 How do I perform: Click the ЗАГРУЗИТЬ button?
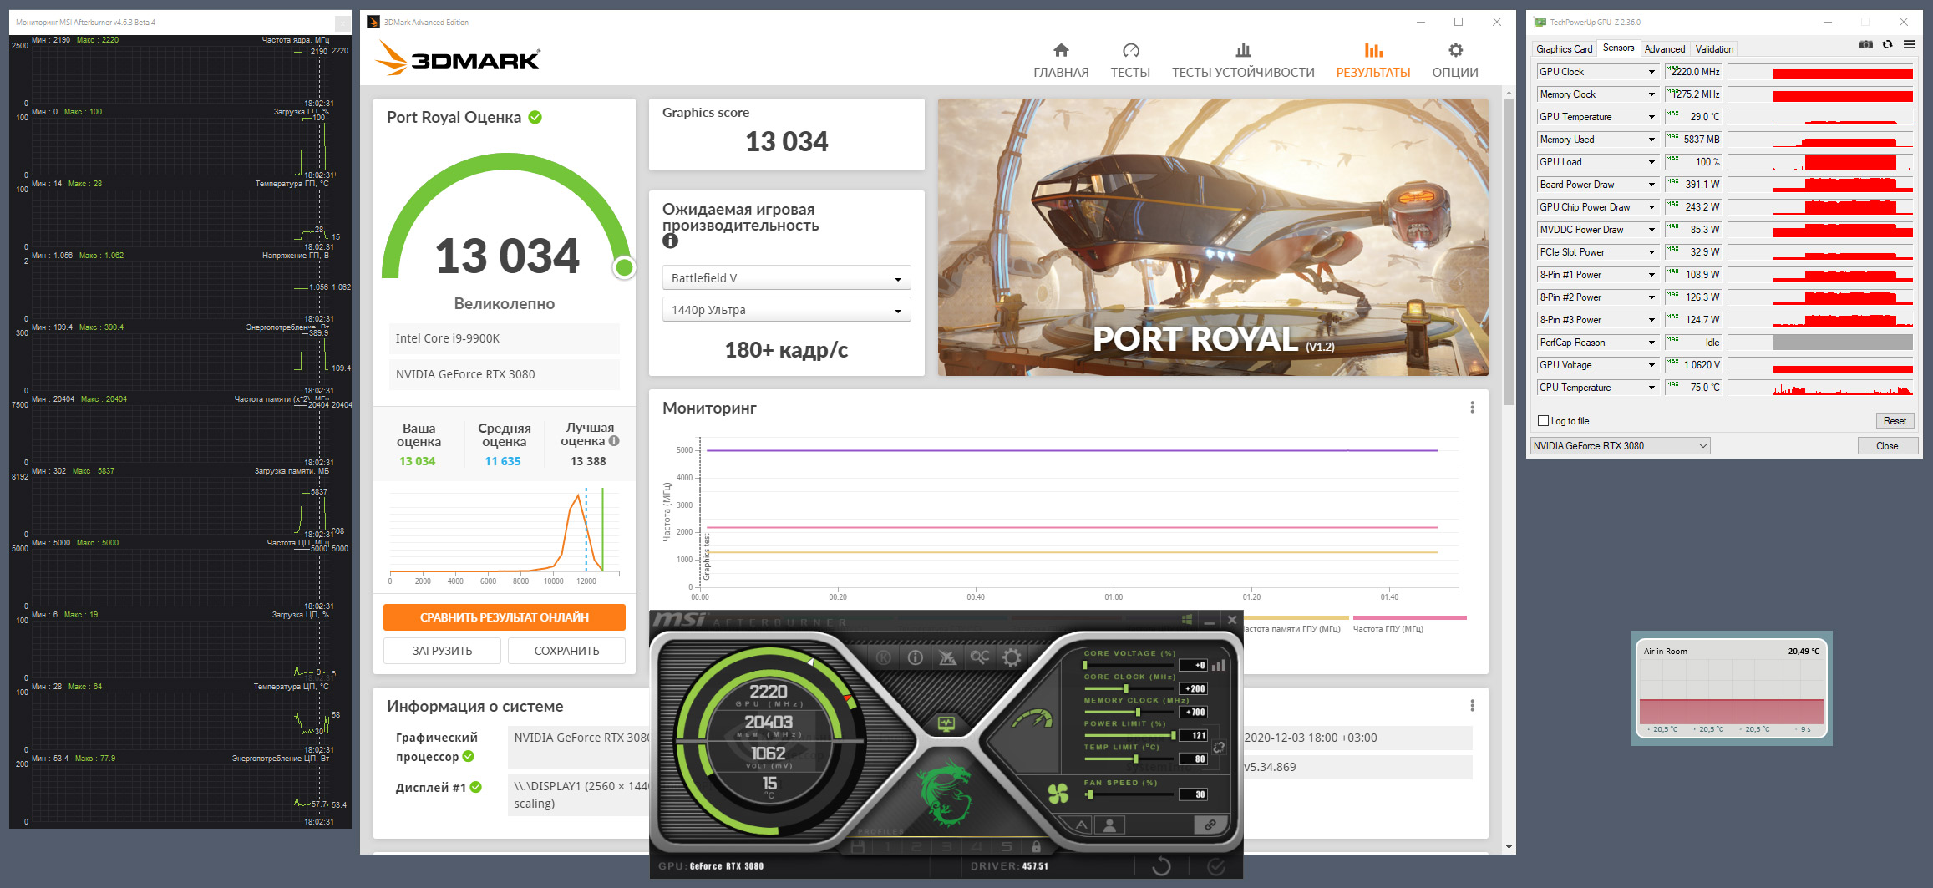pyautogui.click(x=442, y=651)
